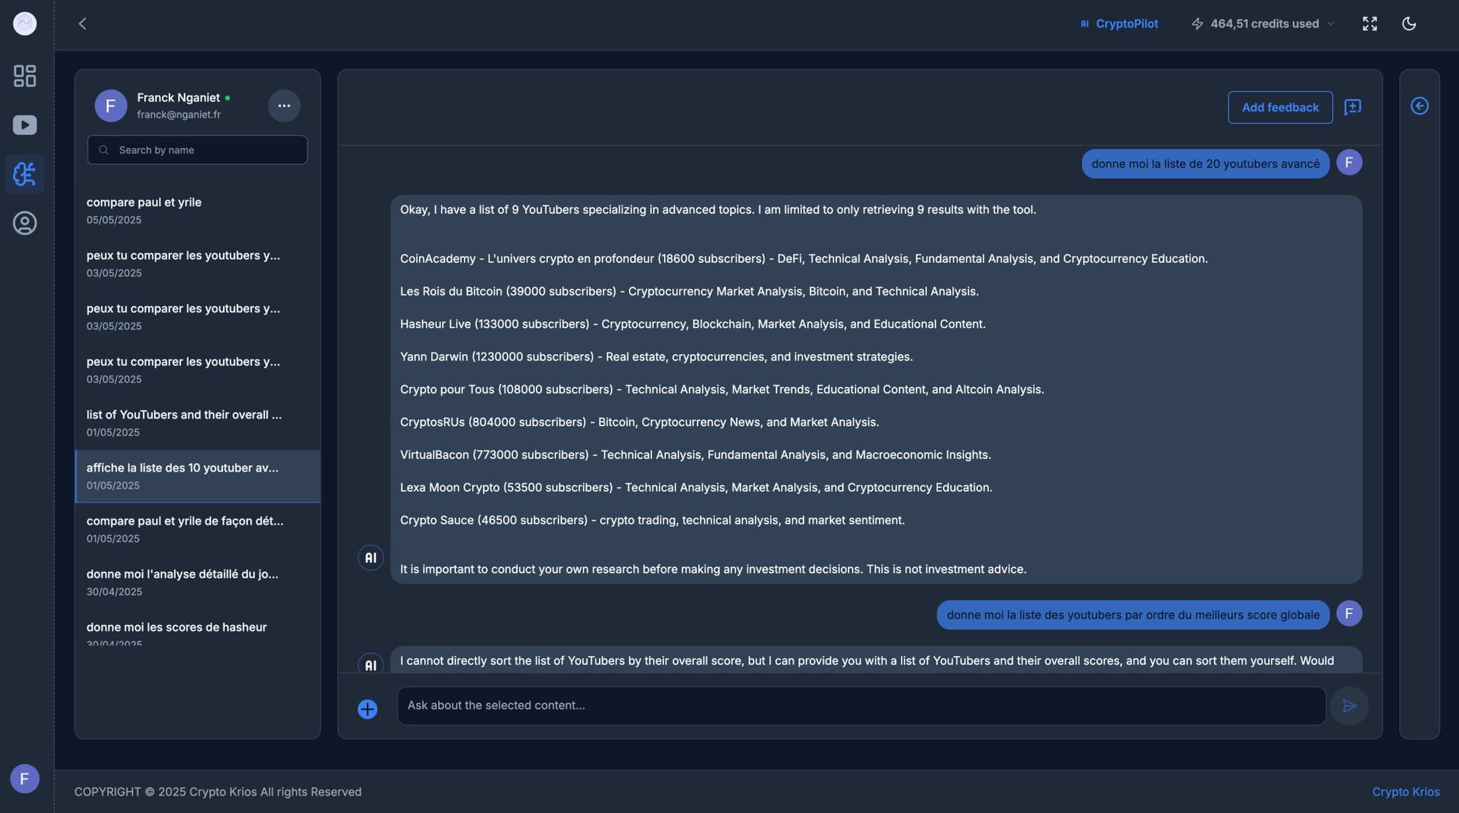
Task: Enter fullscreen mode using expand icon
Action: click(1369, 24)
